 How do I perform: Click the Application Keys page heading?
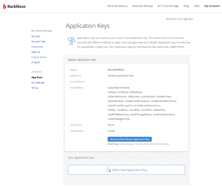point(88,26)
